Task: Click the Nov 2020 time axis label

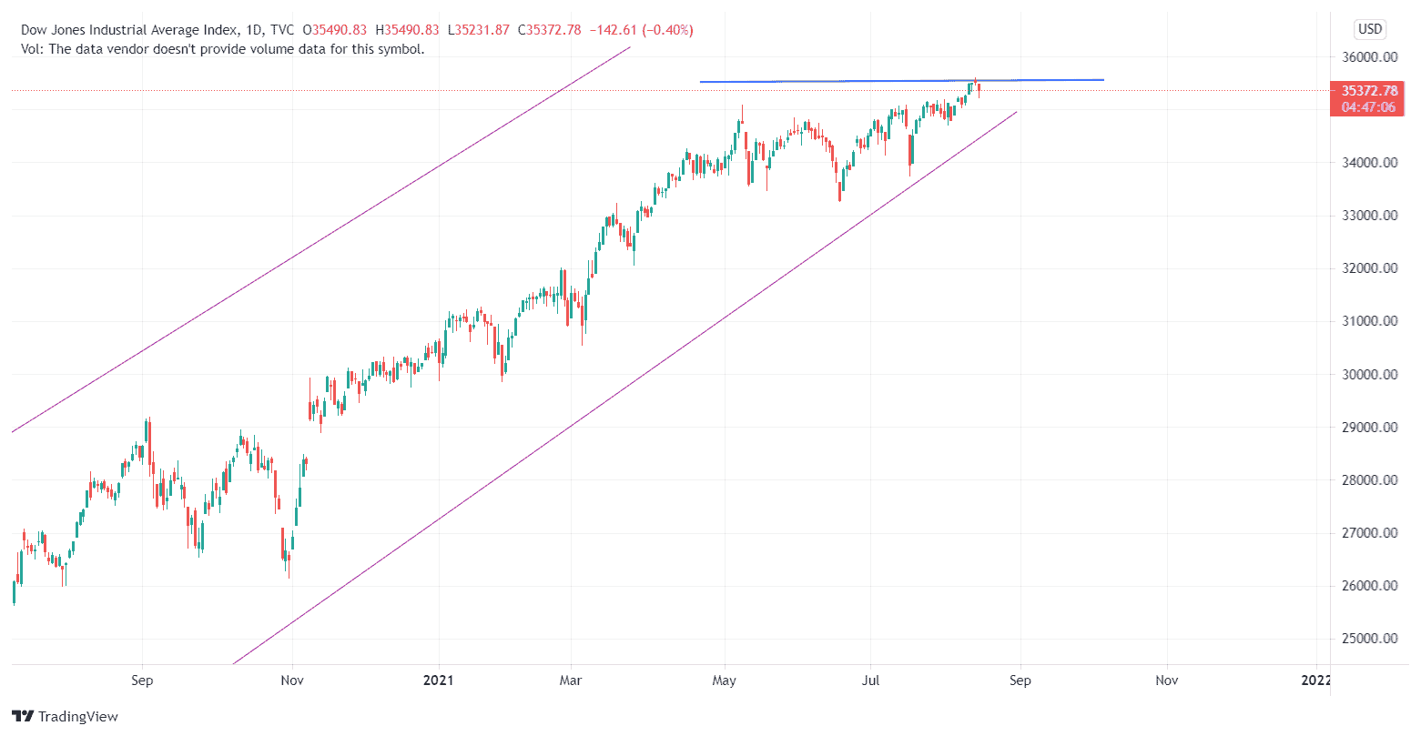Action: pos(292,680)
